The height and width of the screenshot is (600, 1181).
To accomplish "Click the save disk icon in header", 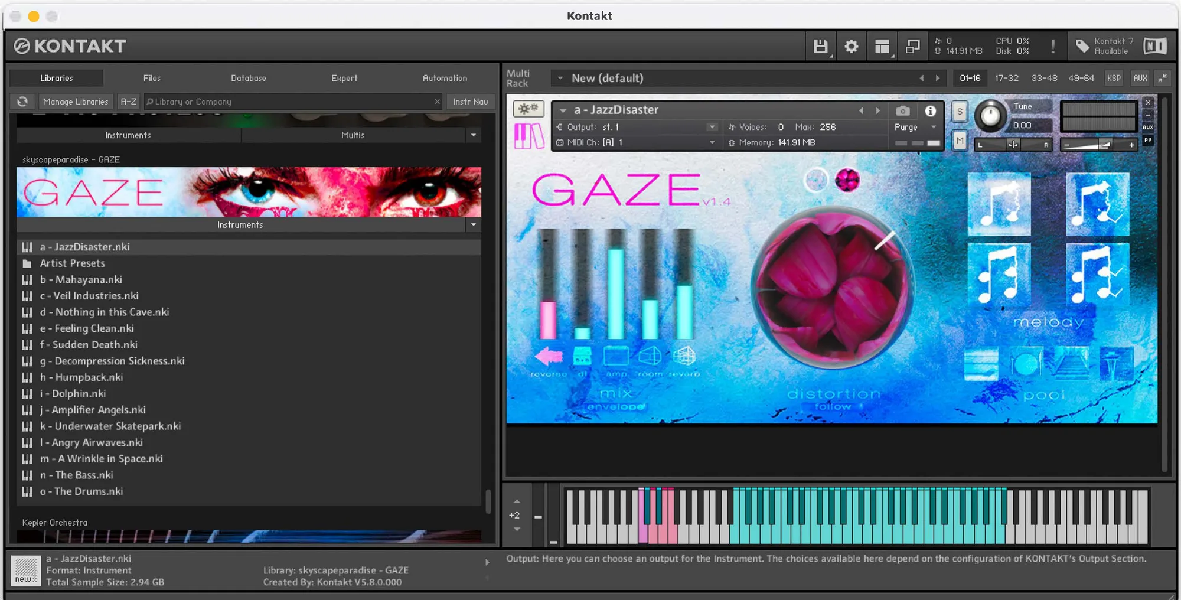I will coord(821,47).
